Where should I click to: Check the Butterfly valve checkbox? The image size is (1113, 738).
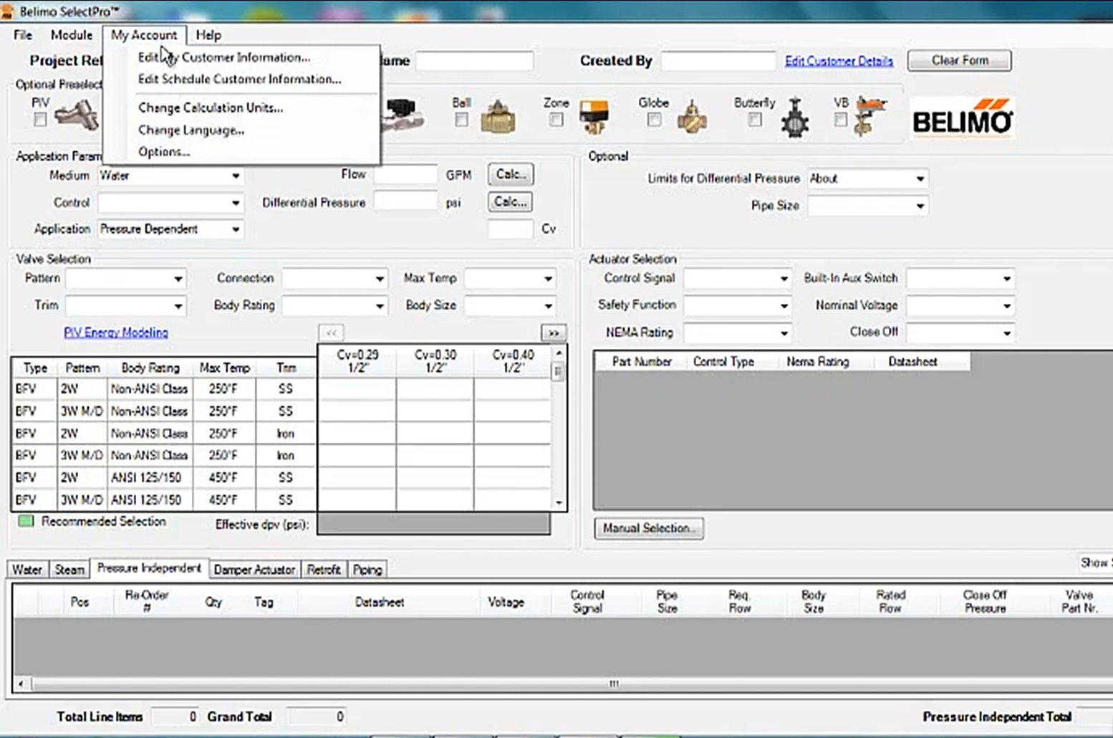(755, 120)
